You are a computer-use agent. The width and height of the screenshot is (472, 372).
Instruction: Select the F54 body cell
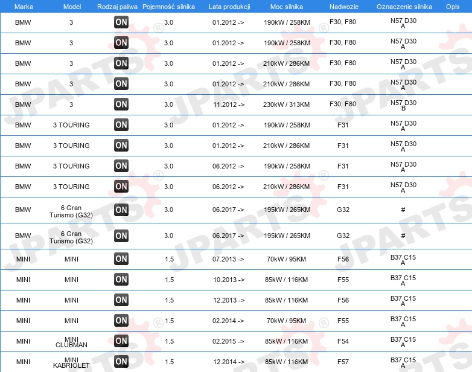(x=343, y=341)
